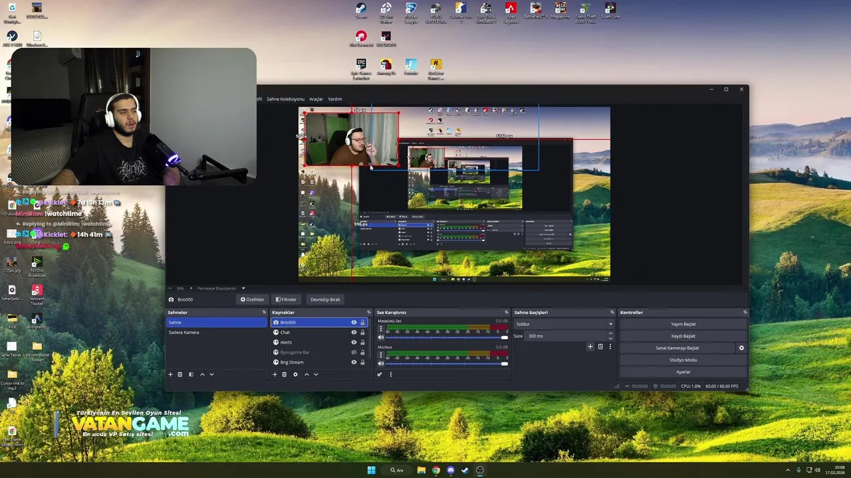Undock the Sahneler panel

point(264,312)
